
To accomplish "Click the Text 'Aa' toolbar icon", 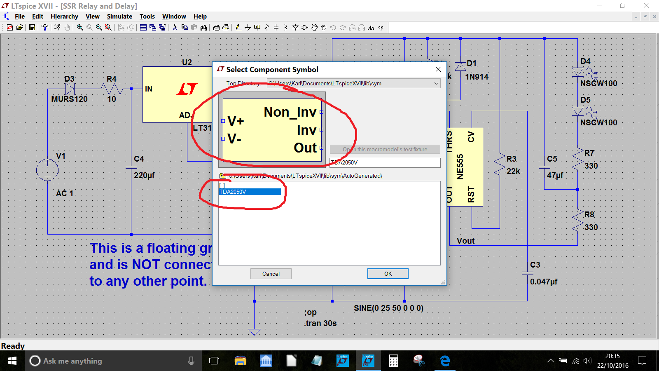I will pyautogui.click(x=371, y=28).
